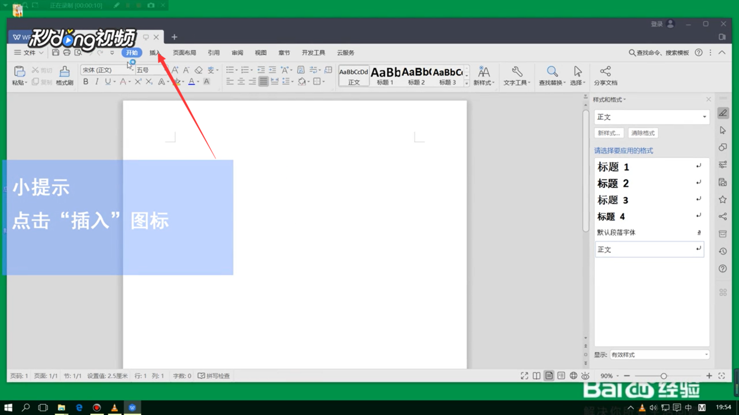Click the Increase font size icon
The height and width of the screenshot is (415, 739).
click(175, 70)
